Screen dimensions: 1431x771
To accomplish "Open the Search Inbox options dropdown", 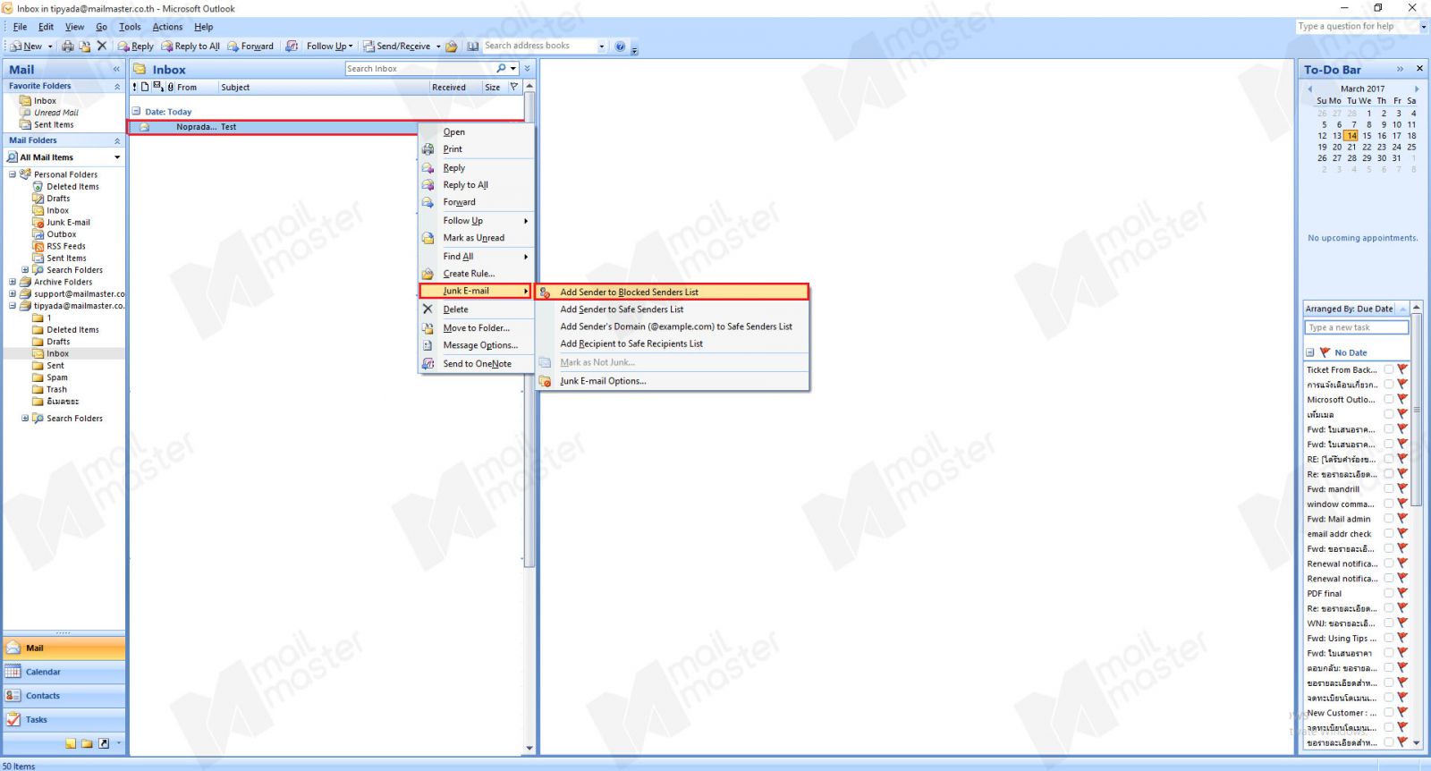I will coord(513,69).
